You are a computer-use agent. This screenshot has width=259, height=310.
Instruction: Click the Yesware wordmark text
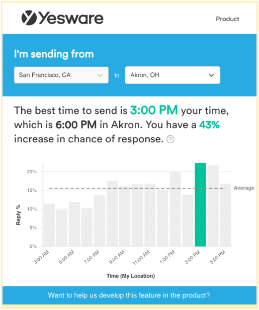pyautogui.click(x=71, y=18)
